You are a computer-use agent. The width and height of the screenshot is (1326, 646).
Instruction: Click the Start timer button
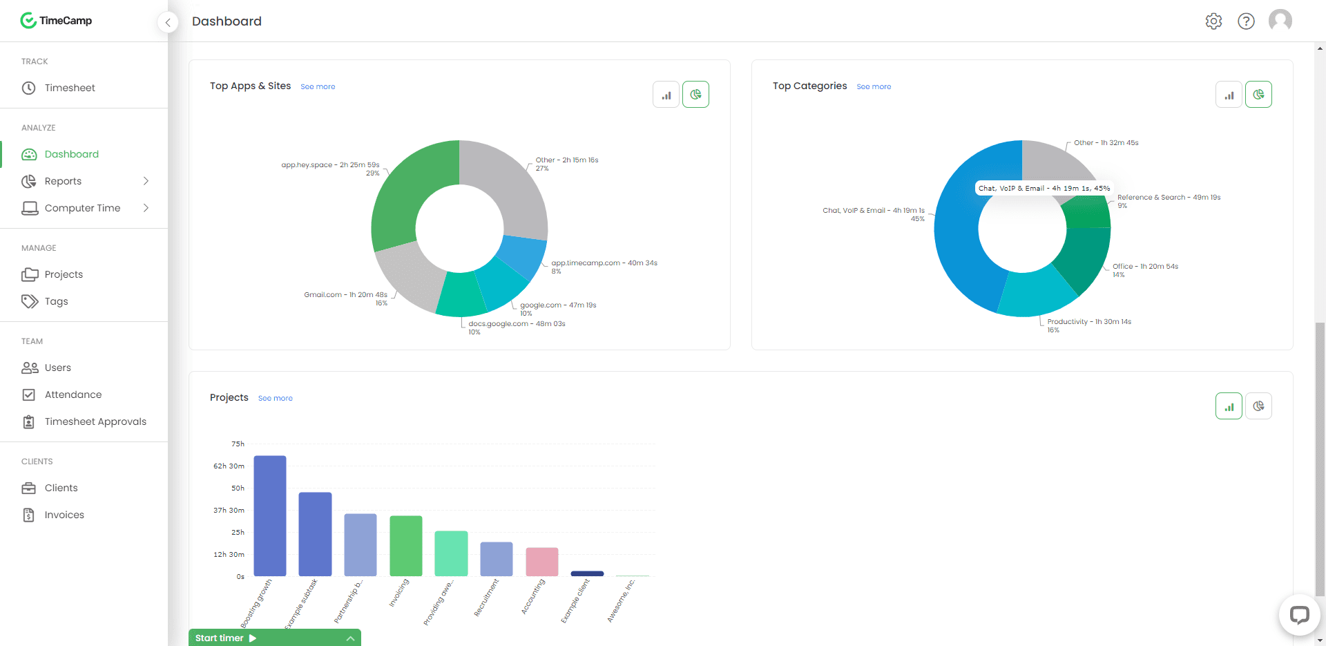click(226, 638)
